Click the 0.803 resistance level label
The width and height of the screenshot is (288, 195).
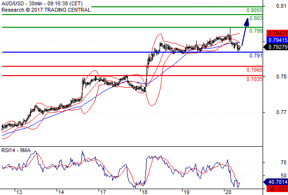256,18
